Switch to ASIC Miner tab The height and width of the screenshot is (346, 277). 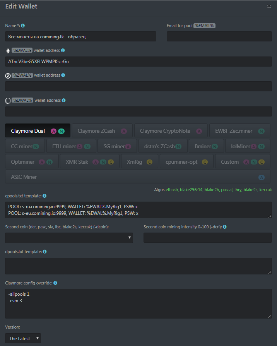coord(138,176)
